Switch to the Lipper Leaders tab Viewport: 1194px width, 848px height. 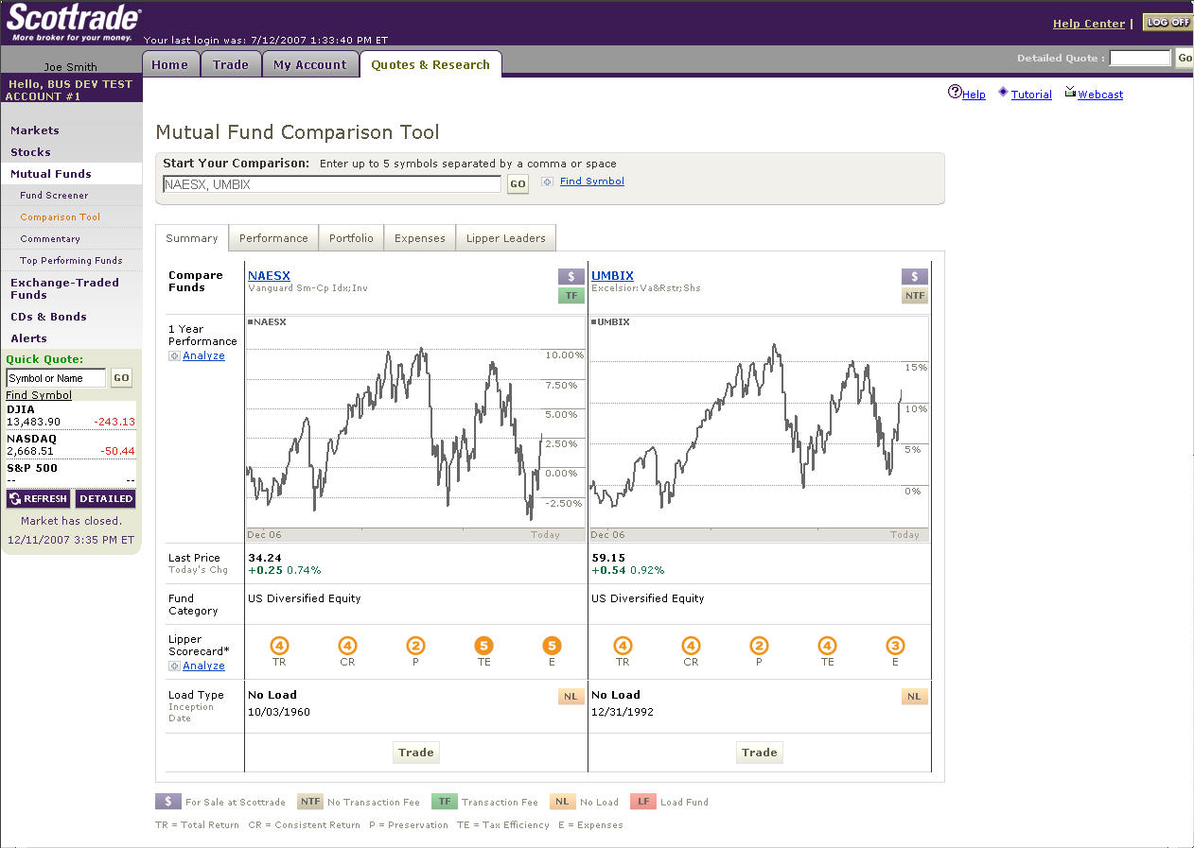pos(506,238)
